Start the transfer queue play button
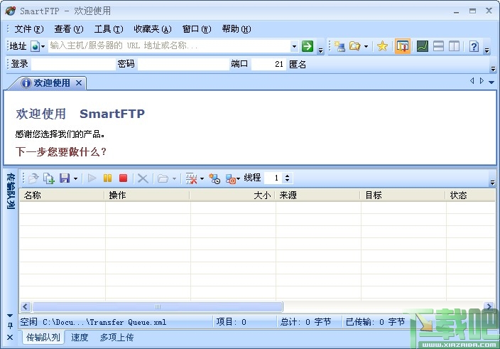500x349 pixels. 92,178
